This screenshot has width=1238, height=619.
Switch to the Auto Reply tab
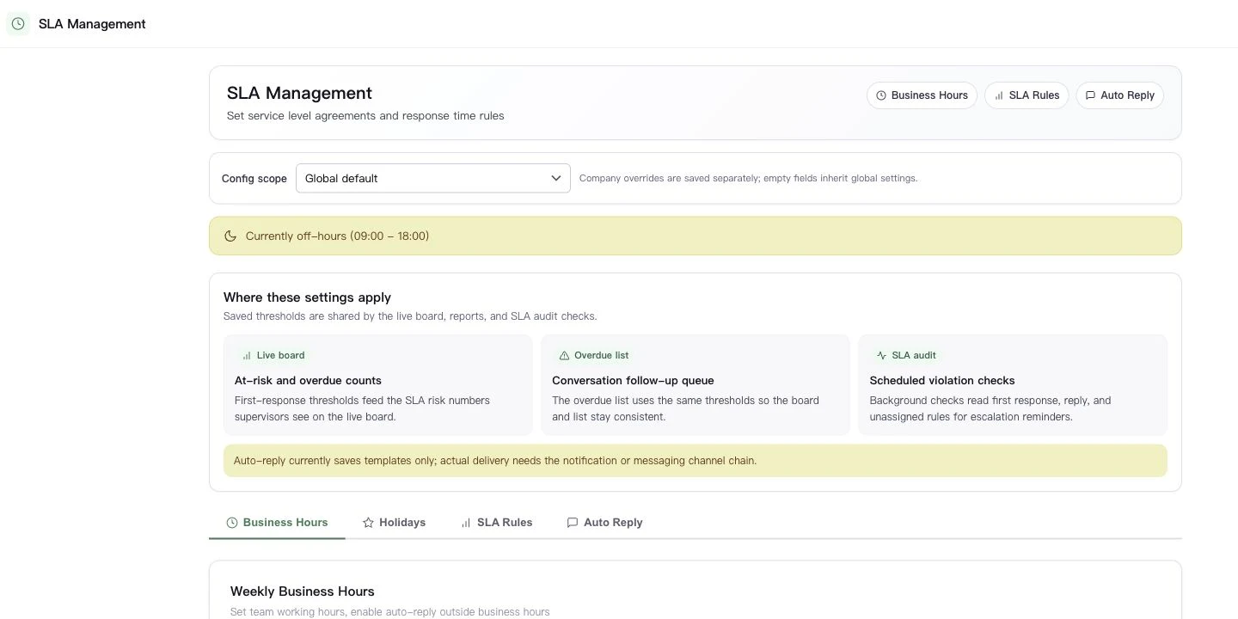click(604, 523)
